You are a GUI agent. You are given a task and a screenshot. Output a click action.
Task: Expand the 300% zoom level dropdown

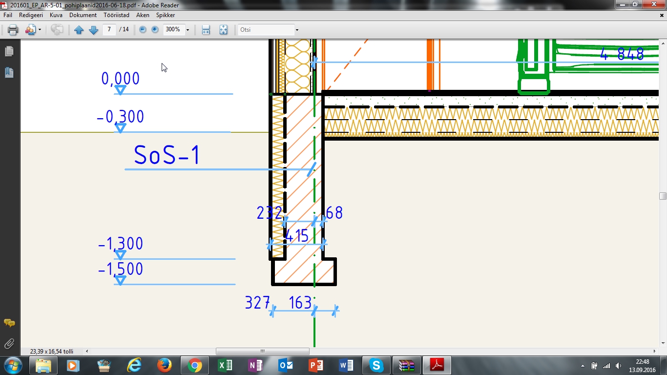(188, 30)
